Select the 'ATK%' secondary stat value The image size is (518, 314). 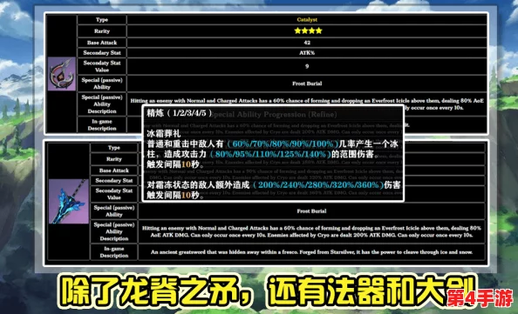(307, 53)
